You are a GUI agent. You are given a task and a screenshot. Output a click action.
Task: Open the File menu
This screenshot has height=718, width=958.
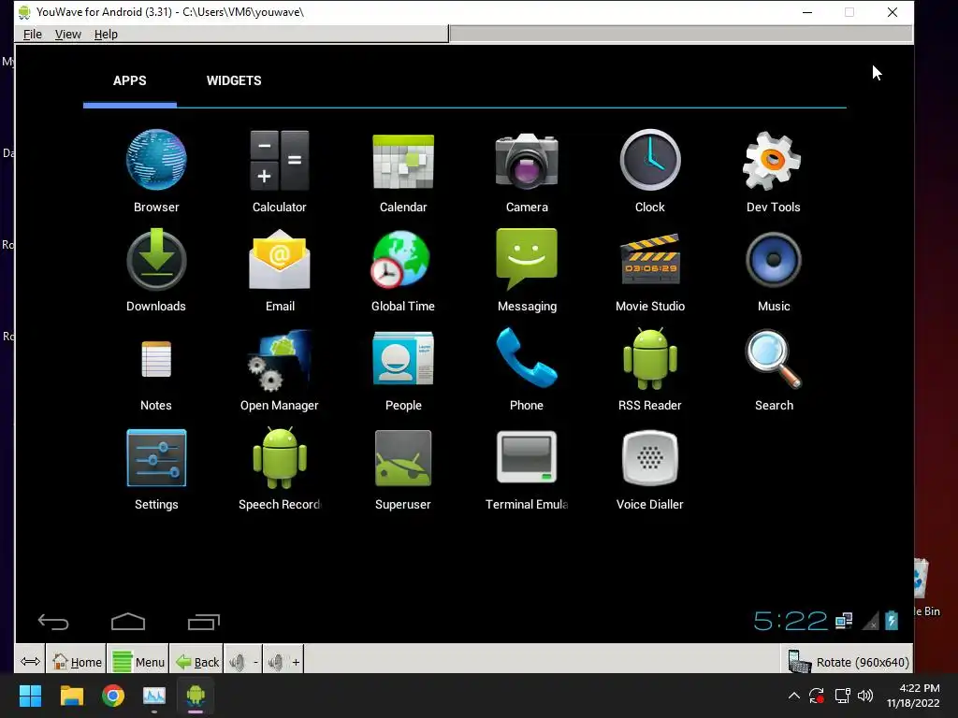33,35
